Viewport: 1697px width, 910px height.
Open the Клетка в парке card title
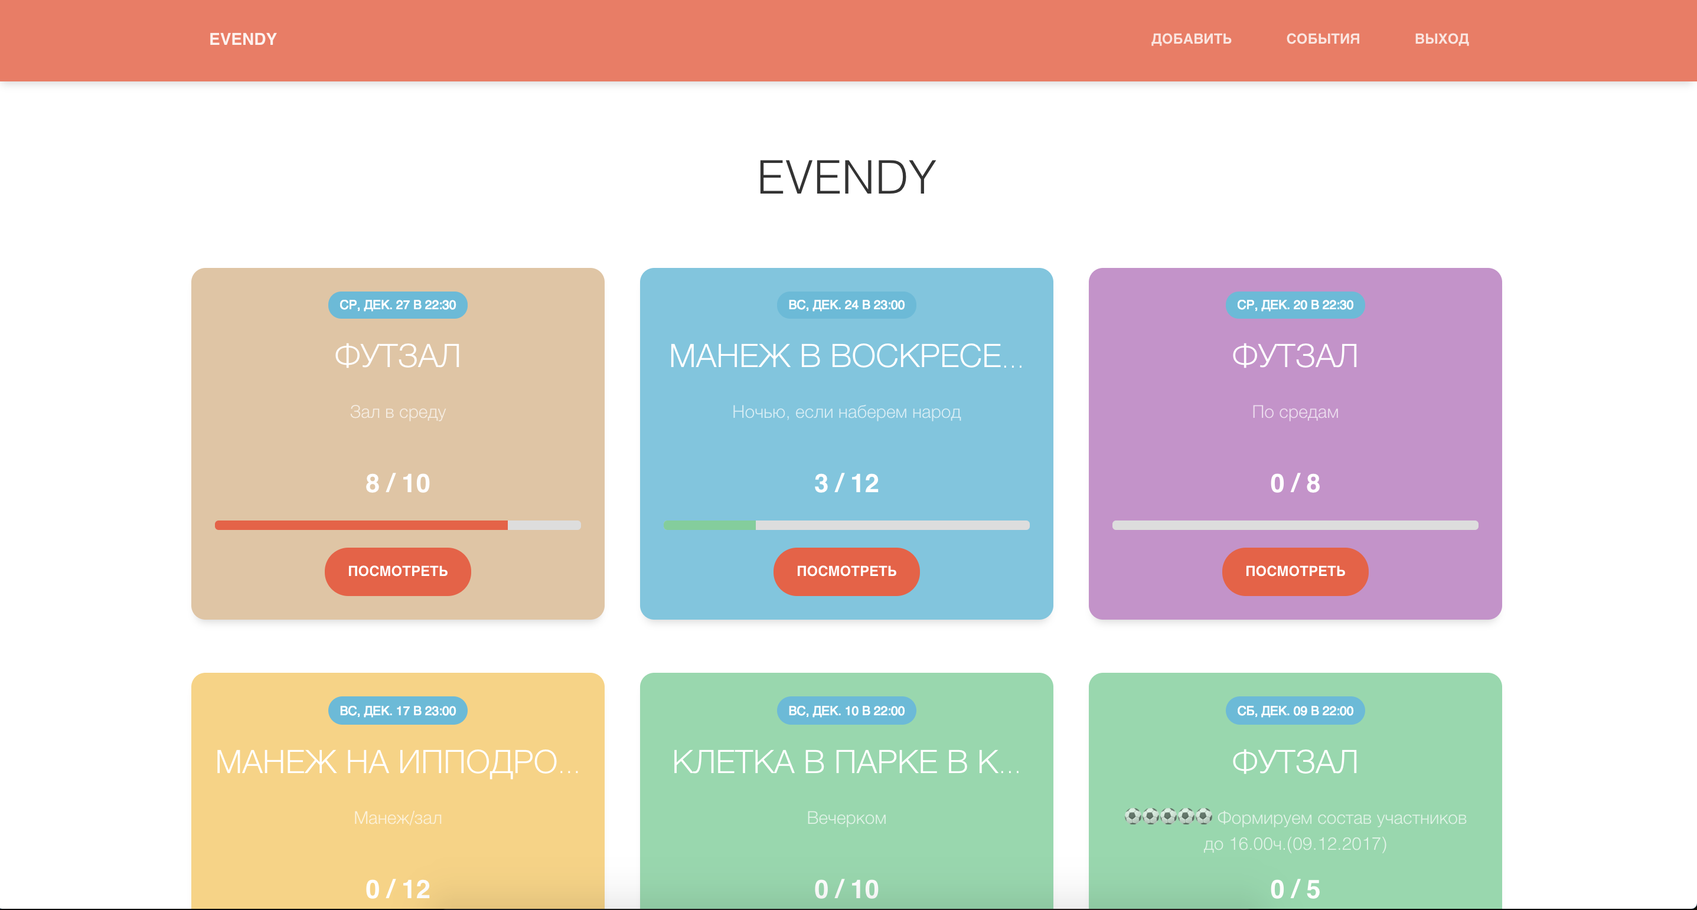846,762
